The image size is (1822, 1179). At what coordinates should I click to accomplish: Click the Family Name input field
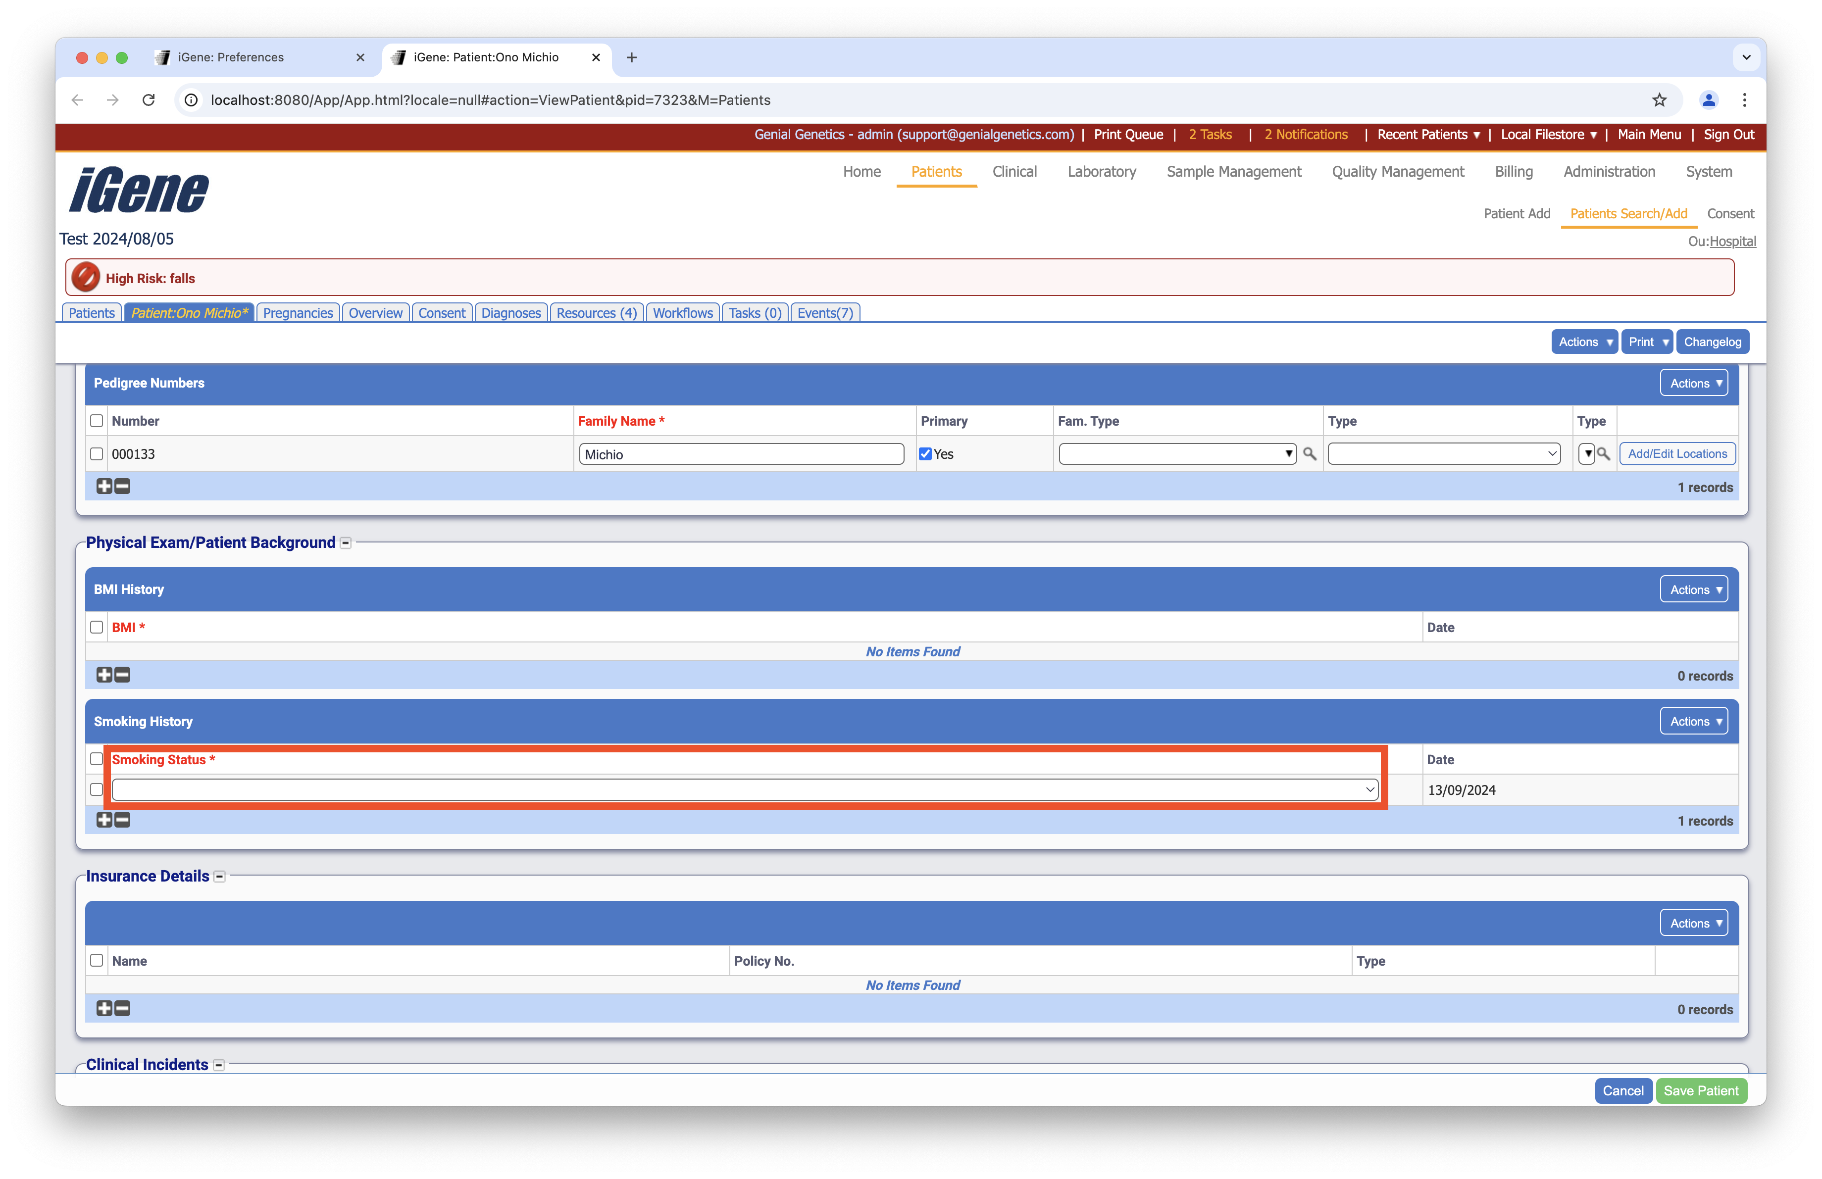click(x=741, y=454)
